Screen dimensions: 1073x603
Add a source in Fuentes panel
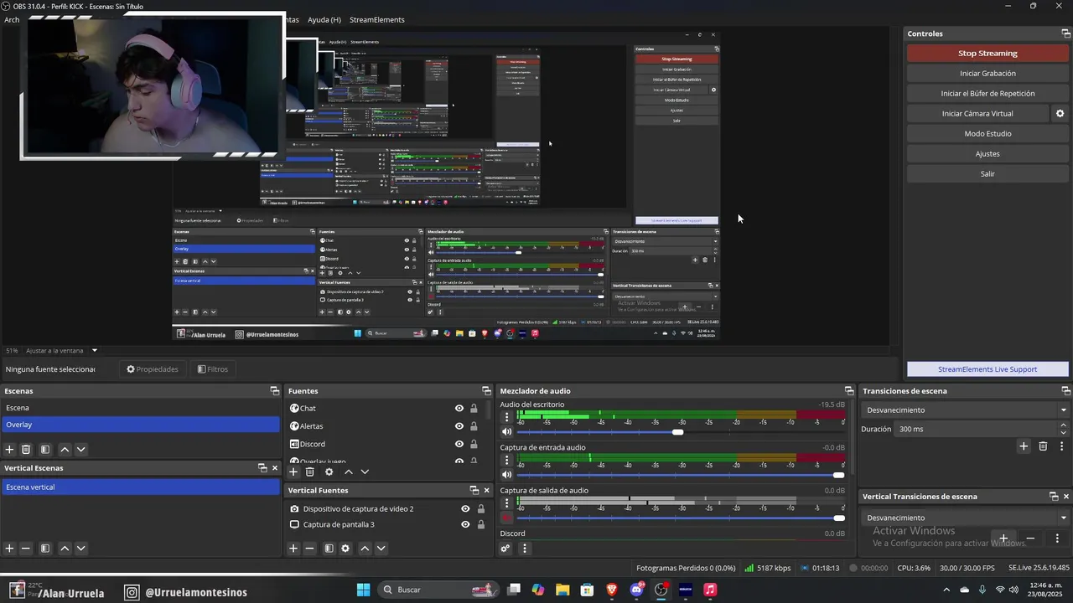pos(293,472)
